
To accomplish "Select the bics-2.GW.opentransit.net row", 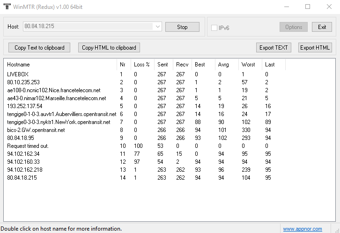I will 36,130.
